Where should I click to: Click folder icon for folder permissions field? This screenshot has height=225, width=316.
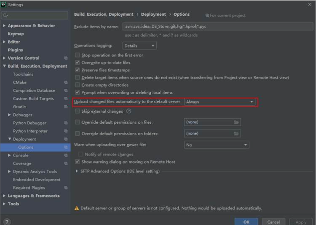[236, 134]
